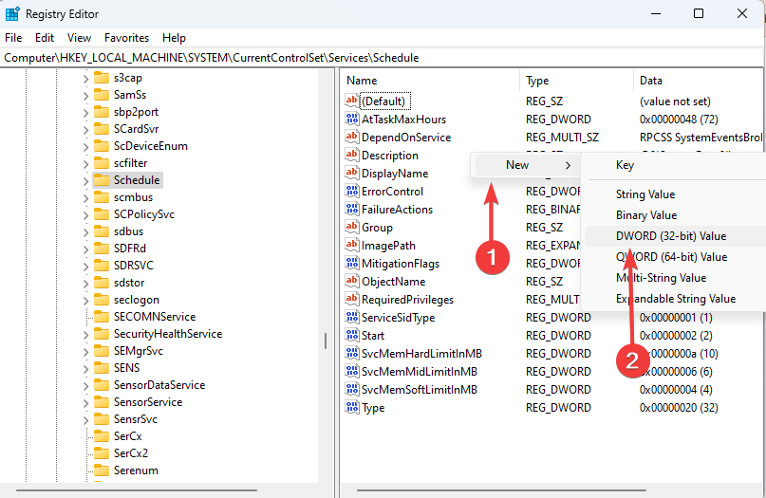Open the View menu
Viewport: 766px width, 498px height.
(x=79, y=38)
